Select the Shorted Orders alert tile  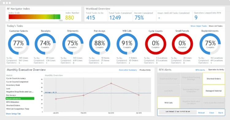click(x=213, y=79)
